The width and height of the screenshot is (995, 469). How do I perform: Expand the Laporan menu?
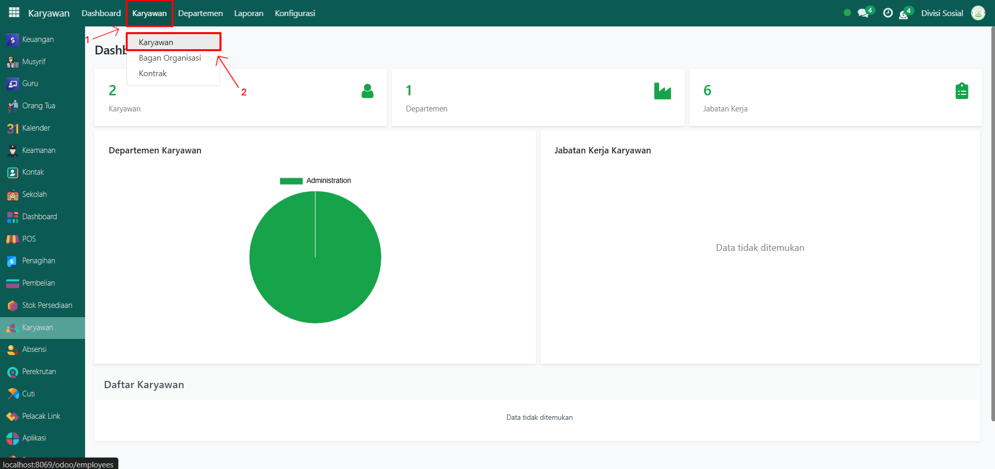pyautogui.click(x=248, y=13)
